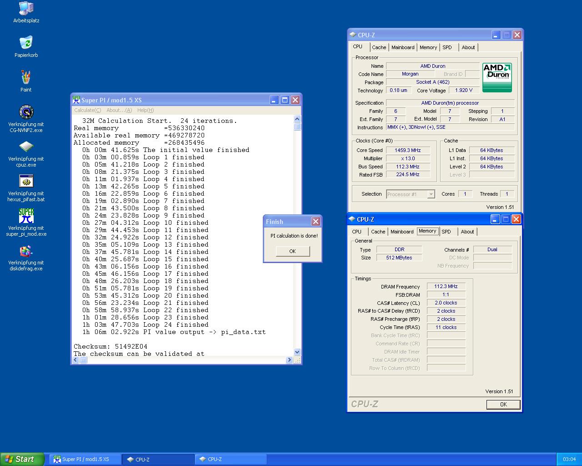Click the Code Name value Morgan
The width and height of the screenshot is (582, 466).
coord(410,74)
